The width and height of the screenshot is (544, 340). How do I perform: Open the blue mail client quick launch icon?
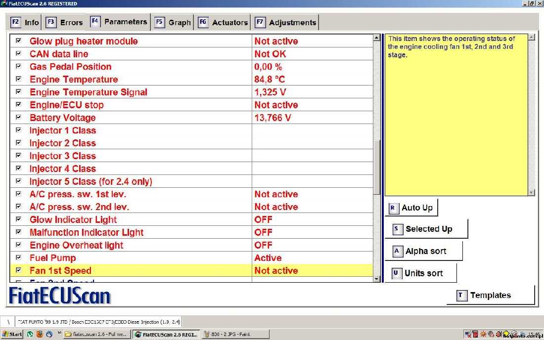pyautogui.click(x=49, y=334)
